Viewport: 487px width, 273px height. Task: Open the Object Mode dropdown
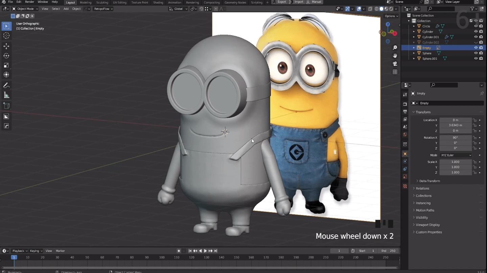[25, 9]
